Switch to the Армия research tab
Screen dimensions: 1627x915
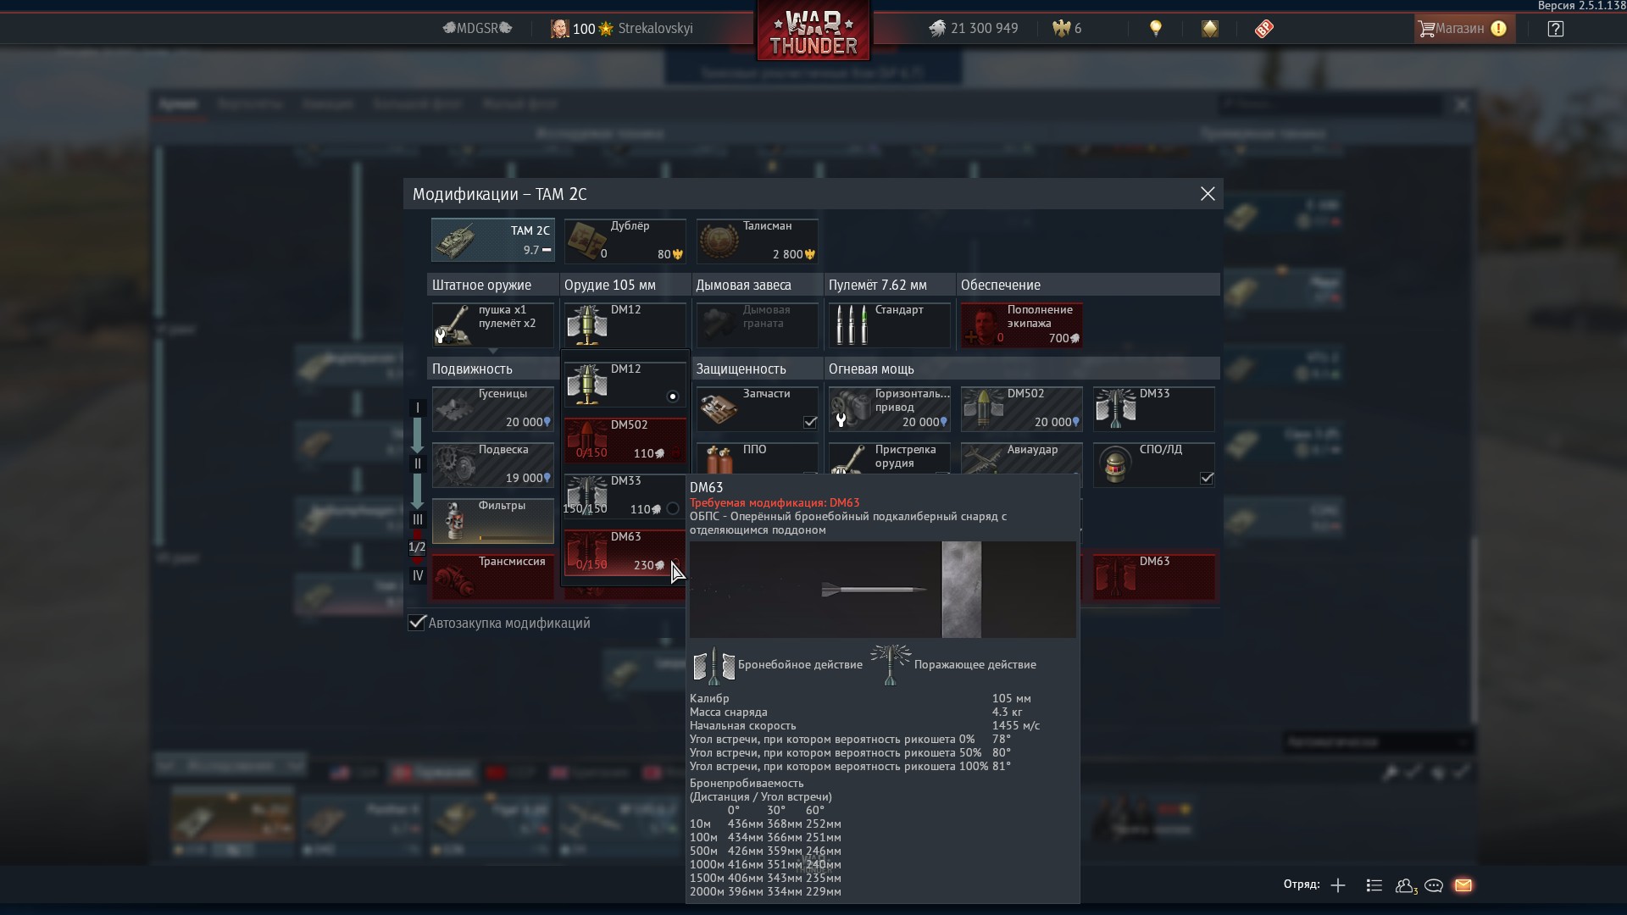click(179, 104)
